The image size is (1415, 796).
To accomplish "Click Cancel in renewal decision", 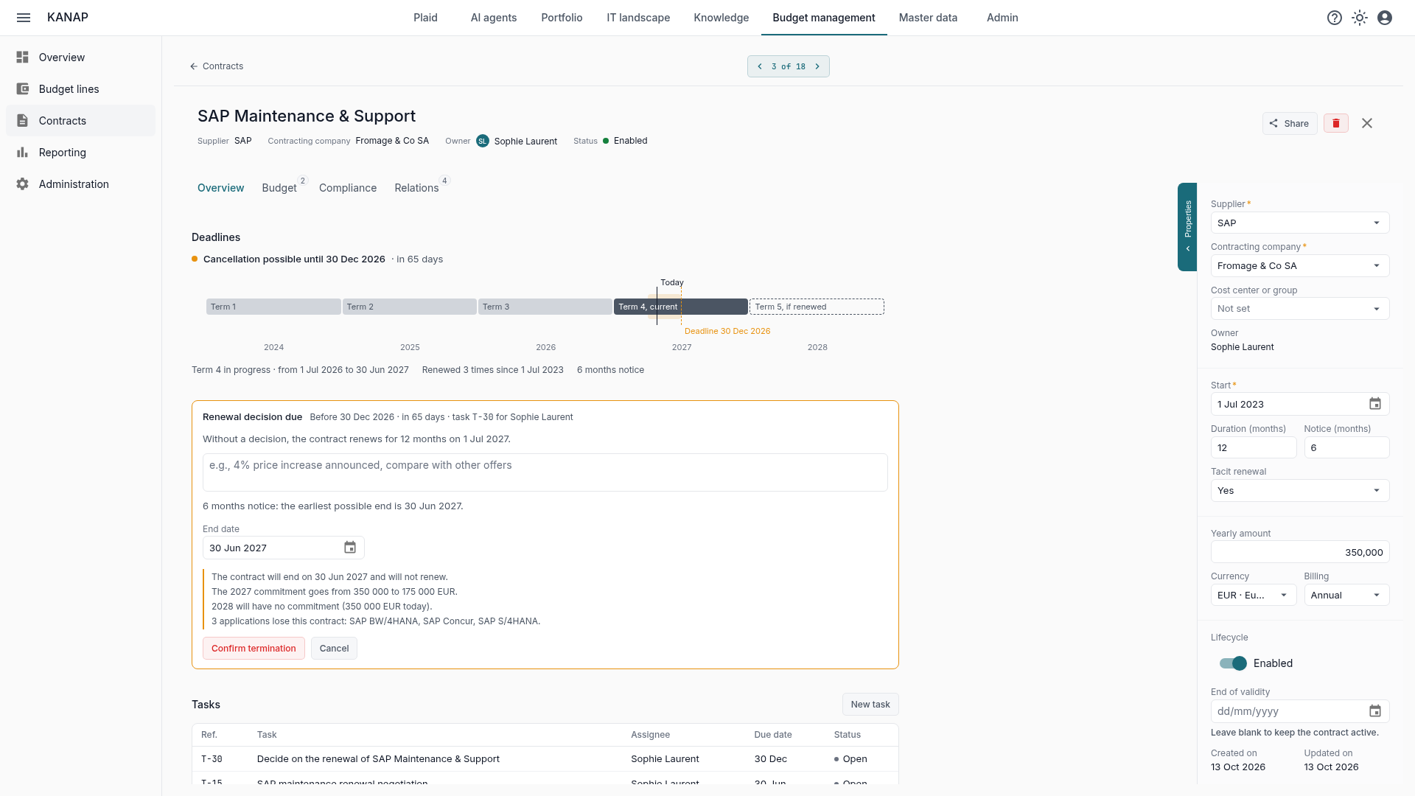I will pos(334,649).
